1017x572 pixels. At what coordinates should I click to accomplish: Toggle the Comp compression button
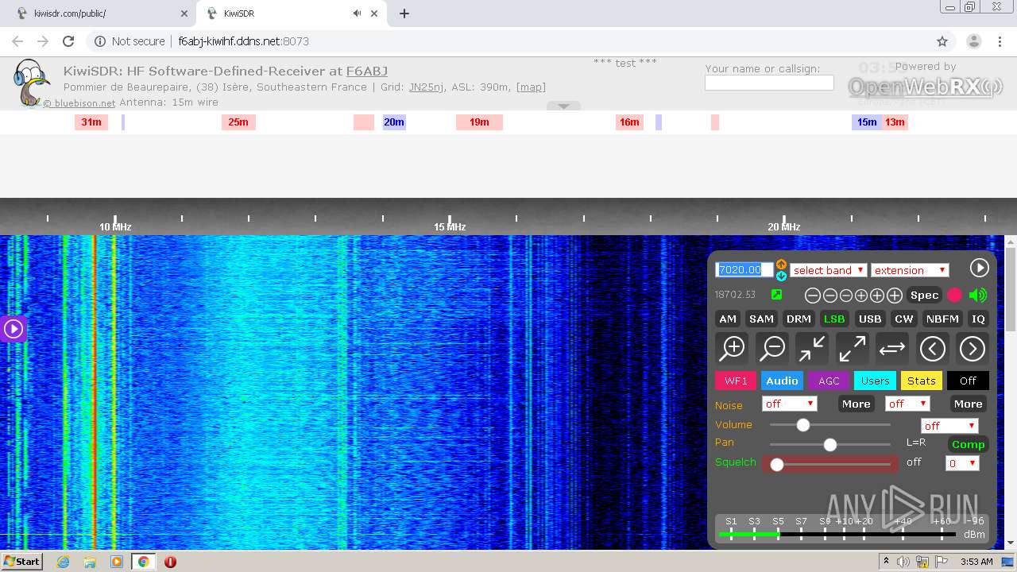[x=968, y=444]
